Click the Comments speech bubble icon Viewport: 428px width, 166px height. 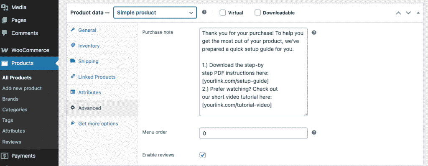(x=4, y=33)
